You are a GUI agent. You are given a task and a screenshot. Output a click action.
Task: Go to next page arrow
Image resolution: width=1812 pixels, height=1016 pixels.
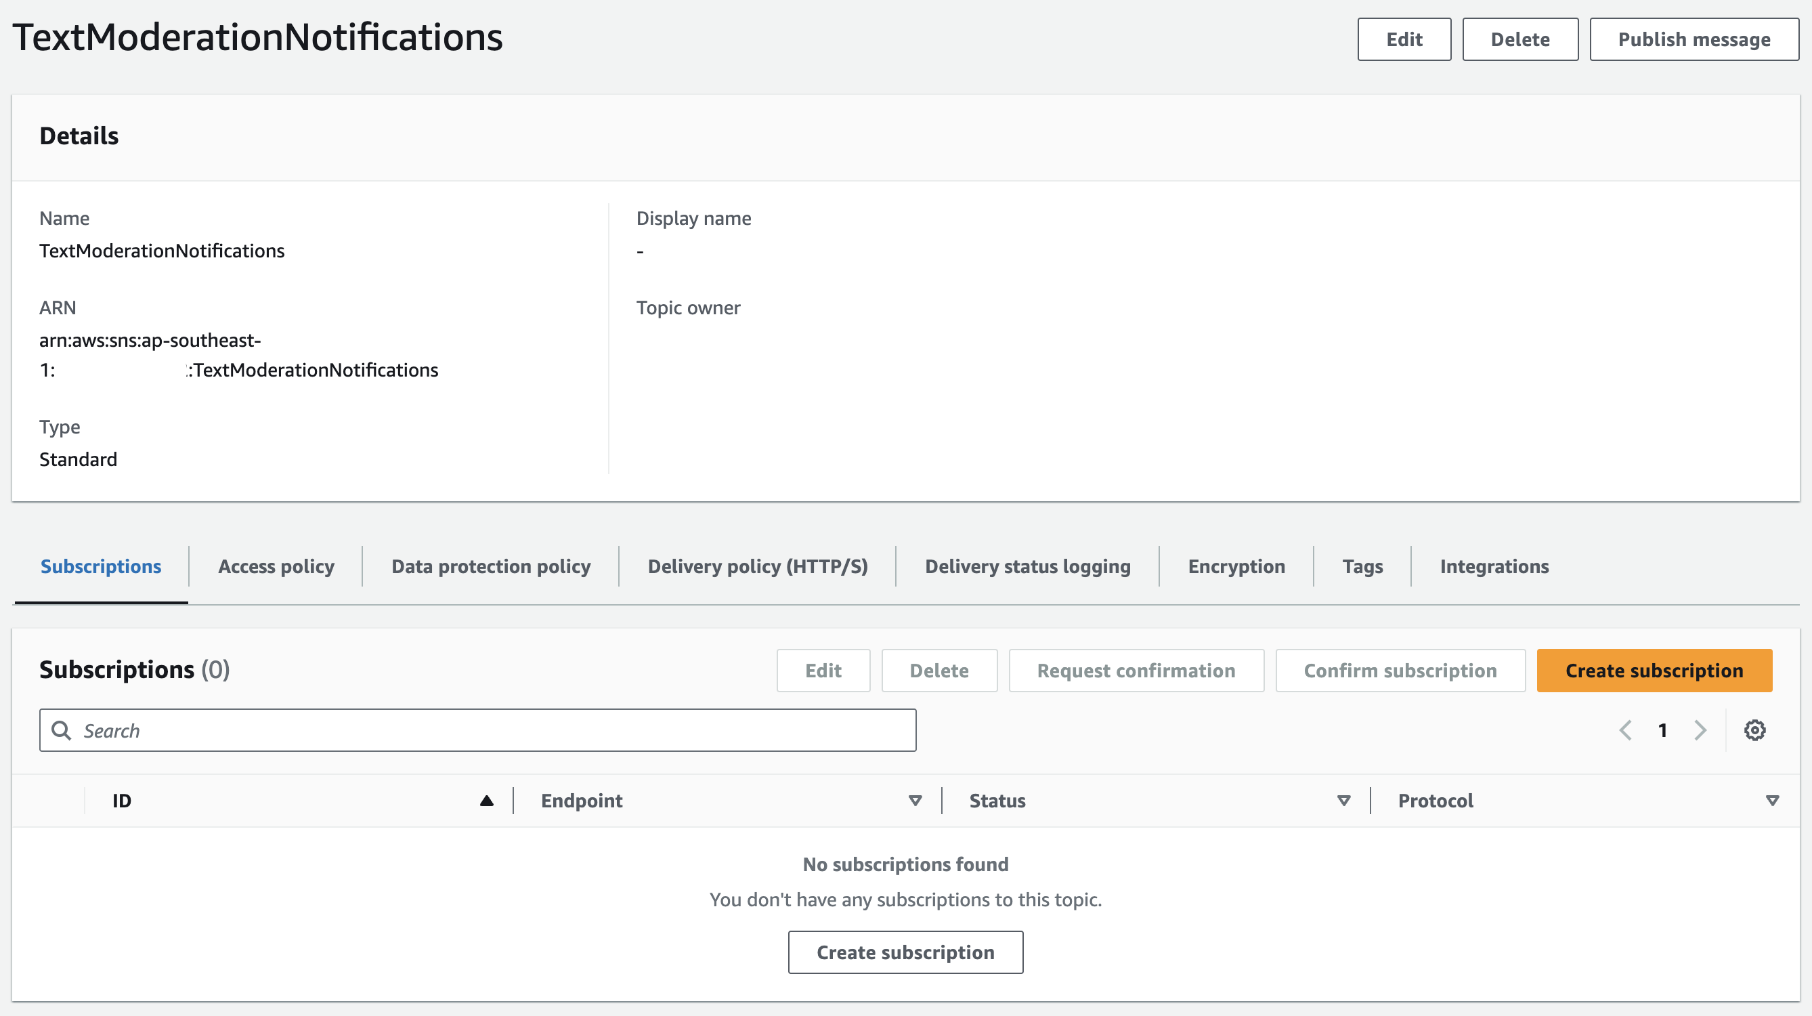pos(1700,730)
